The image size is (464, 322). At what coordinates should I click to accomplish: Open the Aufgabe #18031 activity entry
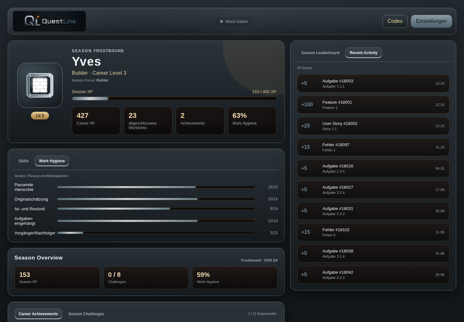tap(373, 211)
